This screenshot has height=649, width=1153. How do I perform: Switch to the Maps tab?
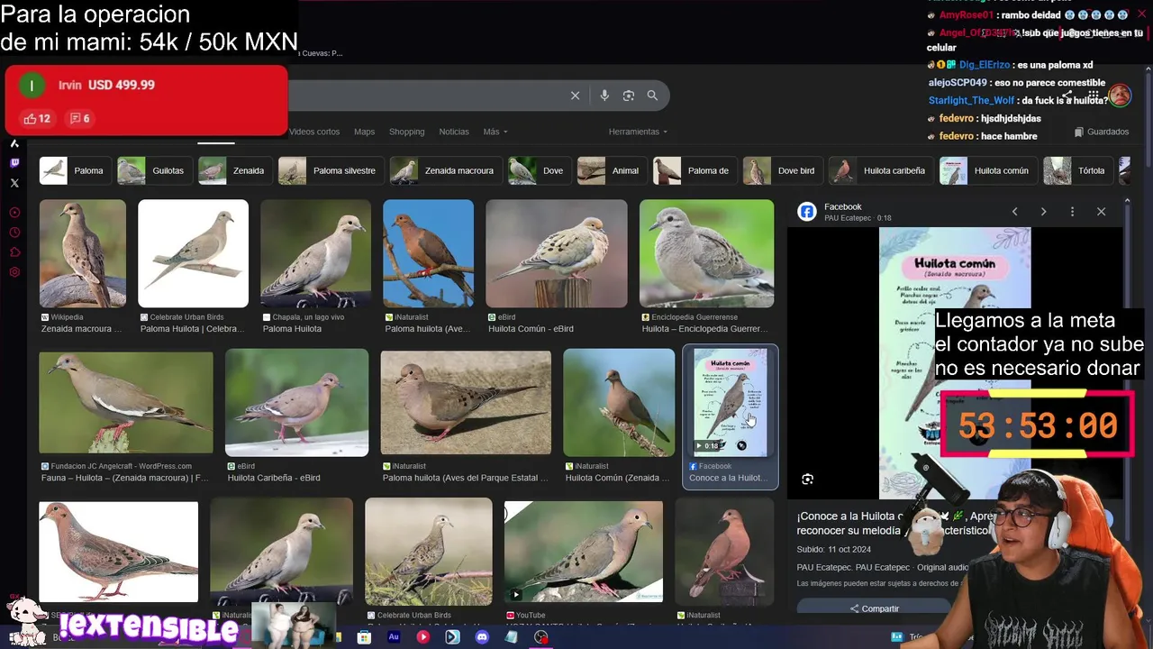tap(364, 132)
